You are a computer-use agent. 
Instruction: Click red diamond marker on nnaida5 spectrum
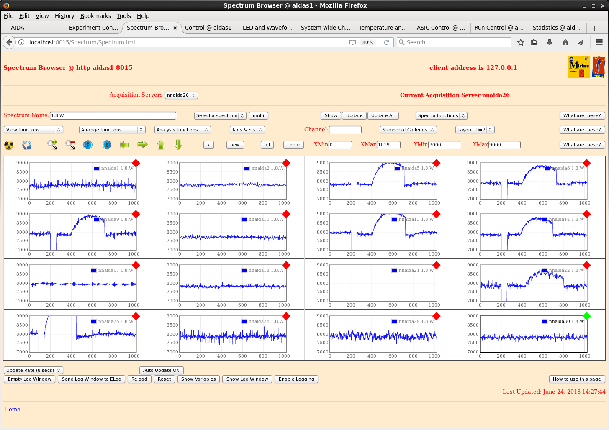437,163
